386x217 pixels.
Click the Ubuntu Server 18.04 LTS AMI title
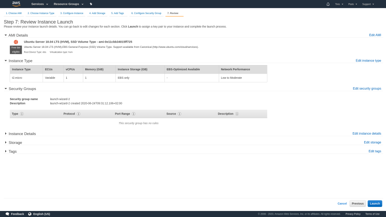coord(78,42)
